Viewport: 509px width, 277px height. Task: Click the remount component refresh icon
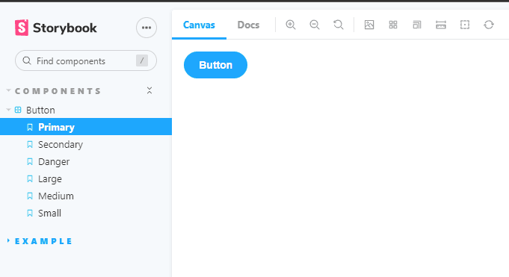[x=489, y=25]
